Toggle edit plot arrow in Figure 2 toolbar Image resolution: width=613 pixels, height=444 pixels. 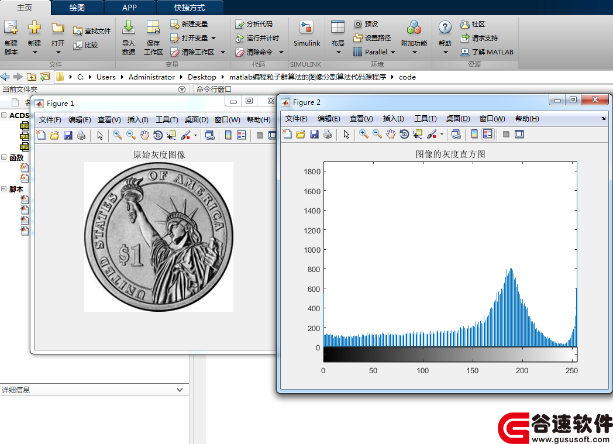pyautogui.click(x=346, y=135)
